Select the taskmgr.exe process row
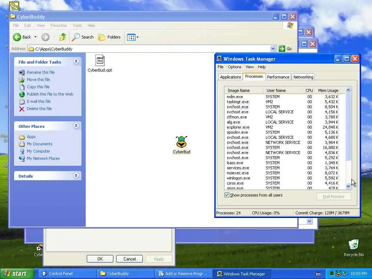 (284, 102)
